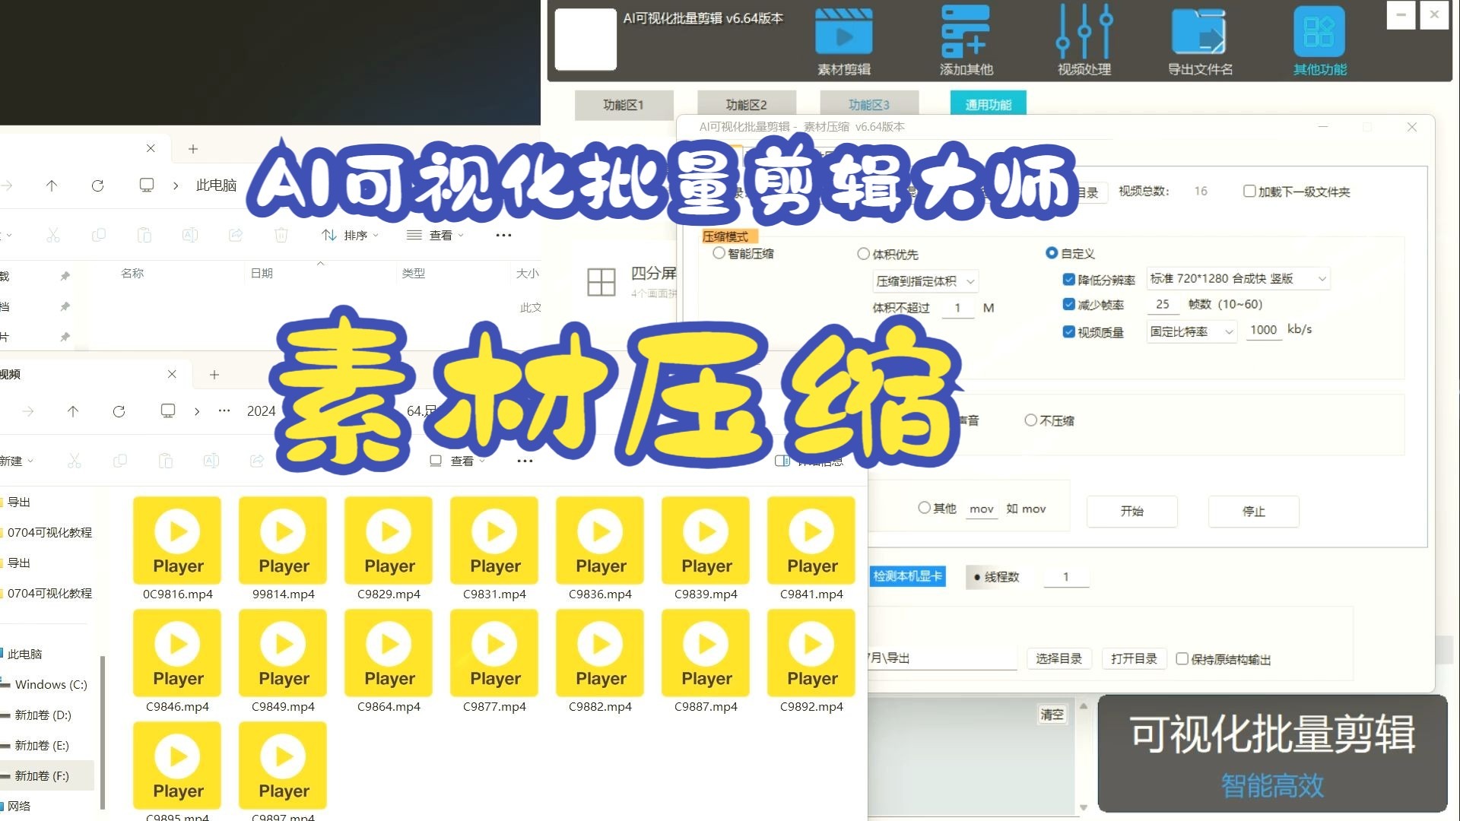Click the share icon in upper Explorer toolbar
Screen dimensions: 1460x821
click(236, 235)
